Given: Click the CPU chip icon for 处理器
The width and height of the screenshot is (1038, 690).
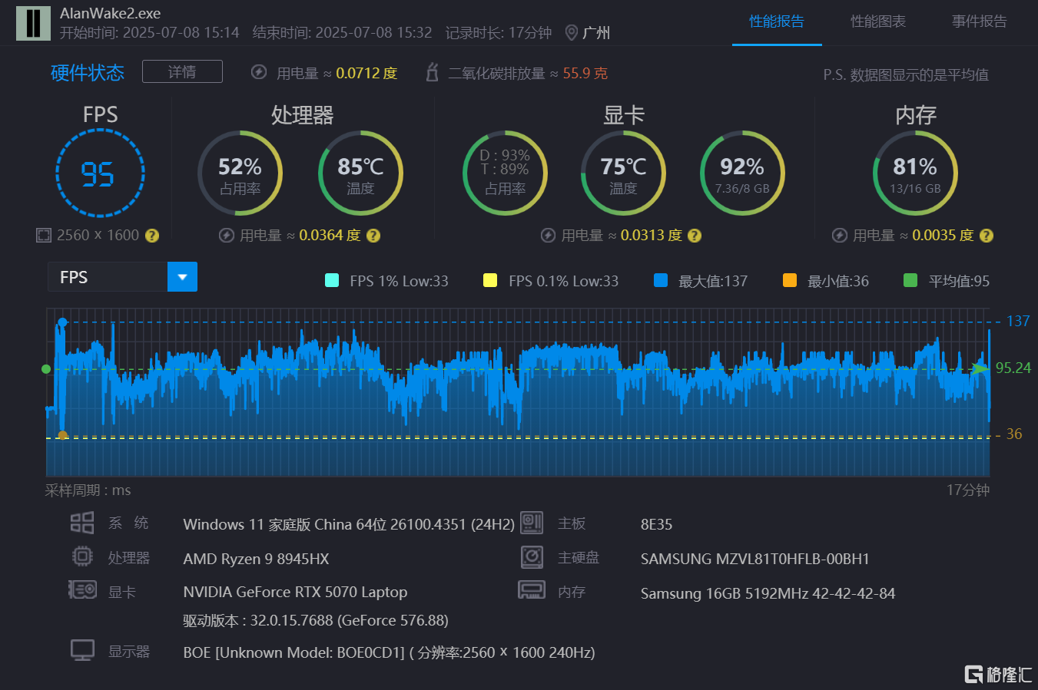Looking at the screenshot, I should pyautogui.click(x=82, y=556).
